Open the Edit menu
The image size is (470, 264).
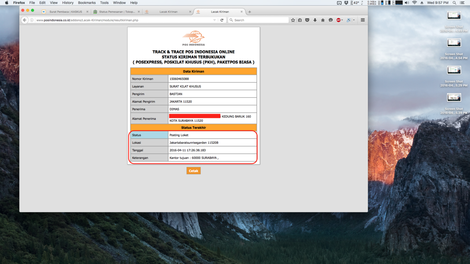43,3
